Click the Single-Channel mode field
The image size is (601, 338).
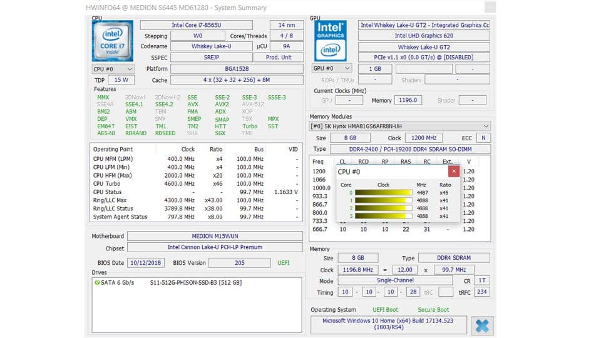click(x=395, y=280)
